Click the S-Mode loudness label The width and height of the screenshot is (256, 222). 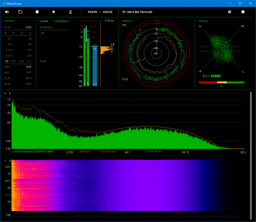(109, 20)
